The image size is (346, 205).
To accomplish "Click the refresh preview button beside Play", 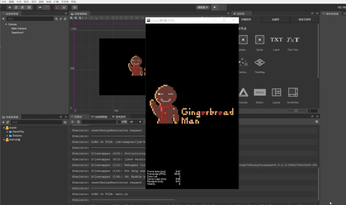I will (x=222, y=8).
